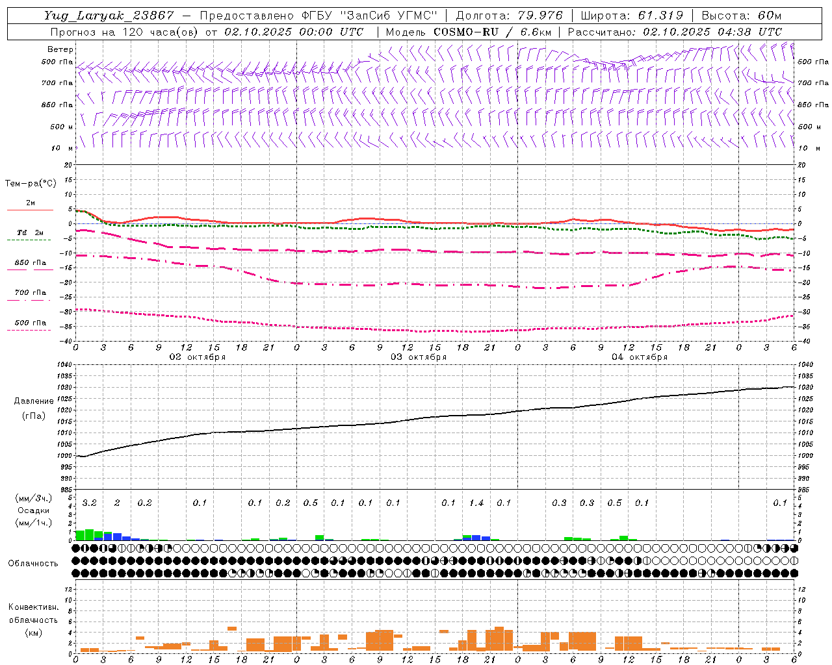Click the 1000 tick on left pressure axis
This screenshot has width=832, height=665.
pyautogui.click(x=65, y=456)
